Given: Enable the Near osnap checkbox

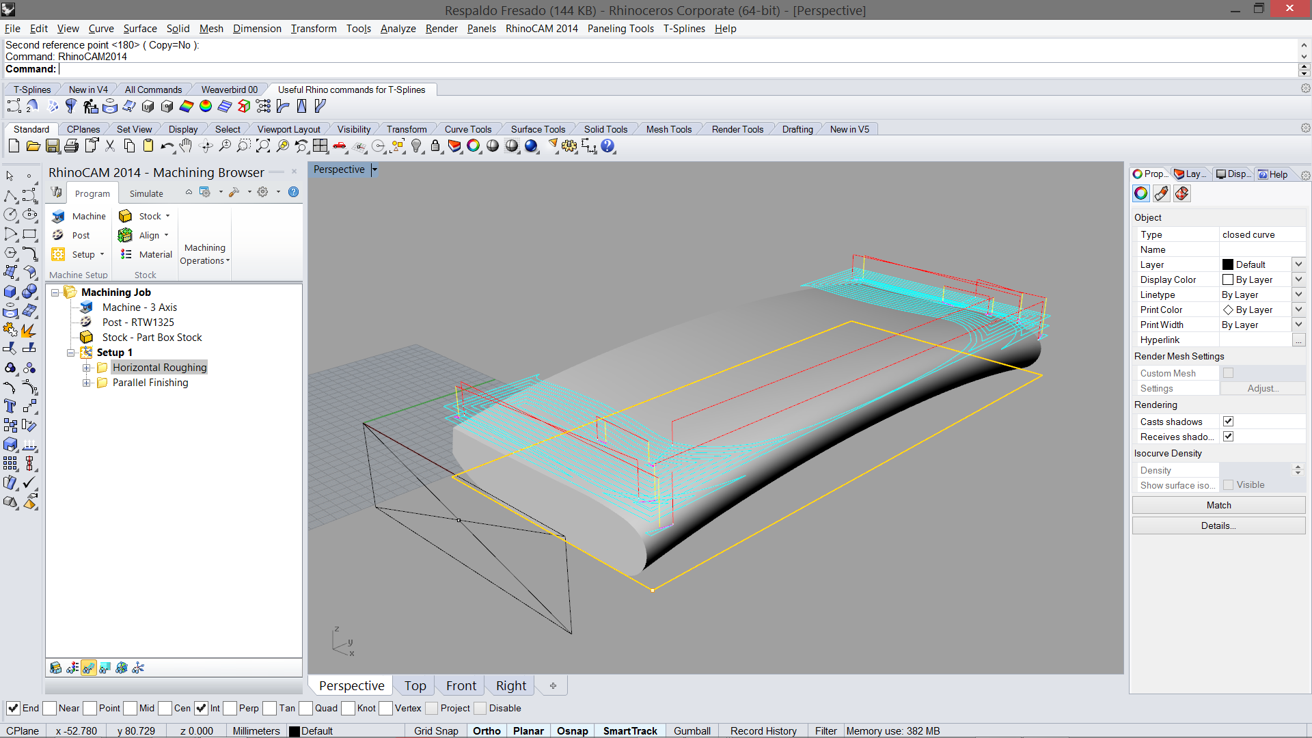Looking at the screenshot, I should point(49,708).
